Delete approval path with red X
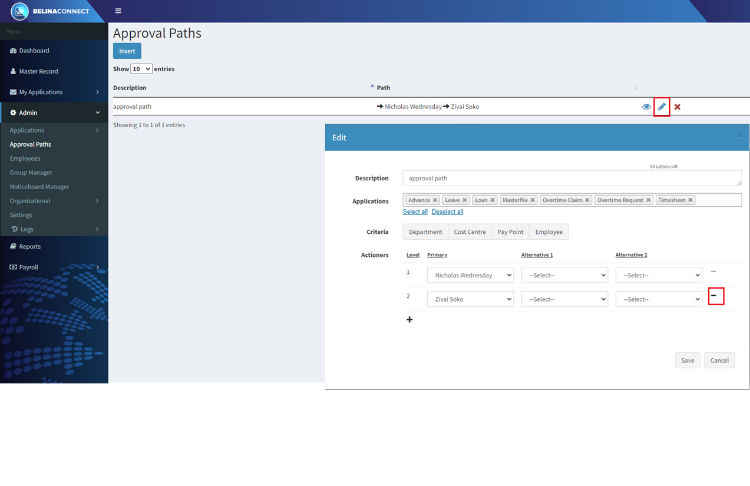This screenshot has height=486, width=750. pyautogui.click(x=678, y=107)
